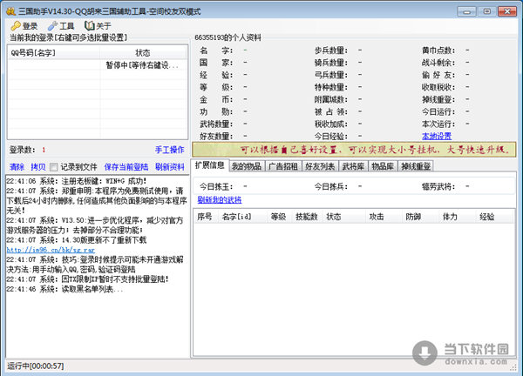The width and height of the screenshot is (523, 376).
Task: Click the 刷新我的武将 link
Action: [220, 200]
